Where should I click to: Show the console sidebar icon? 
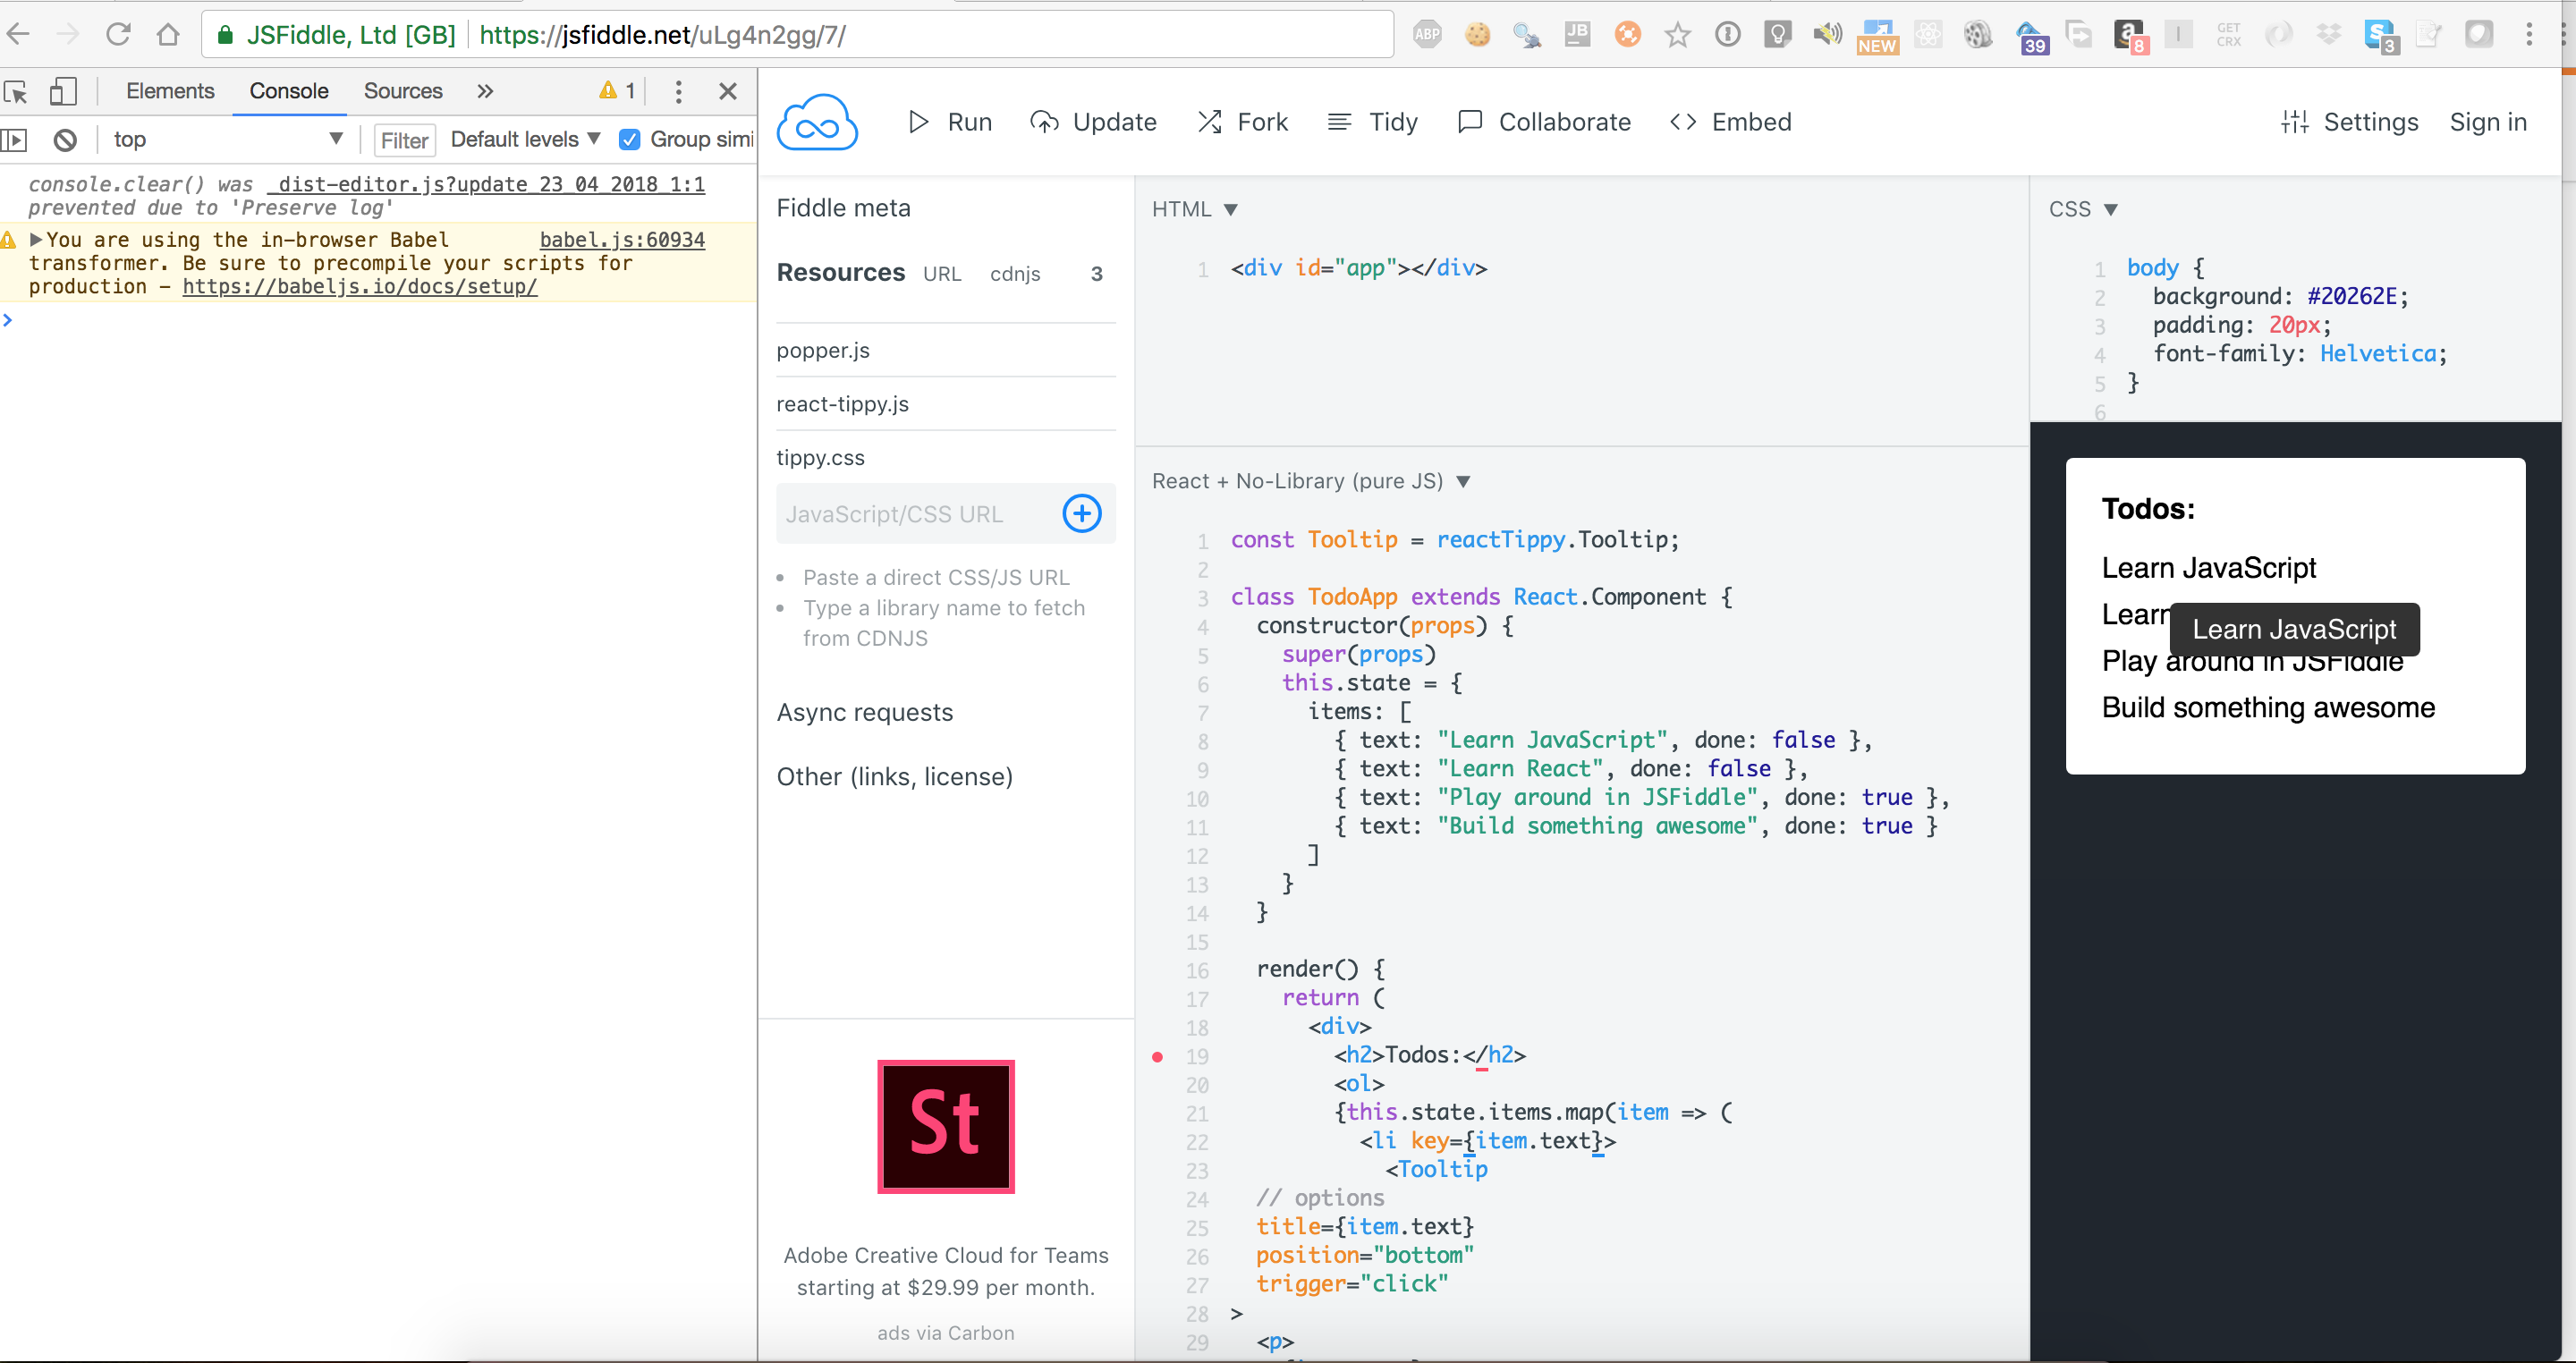click(x=14, y=140)
